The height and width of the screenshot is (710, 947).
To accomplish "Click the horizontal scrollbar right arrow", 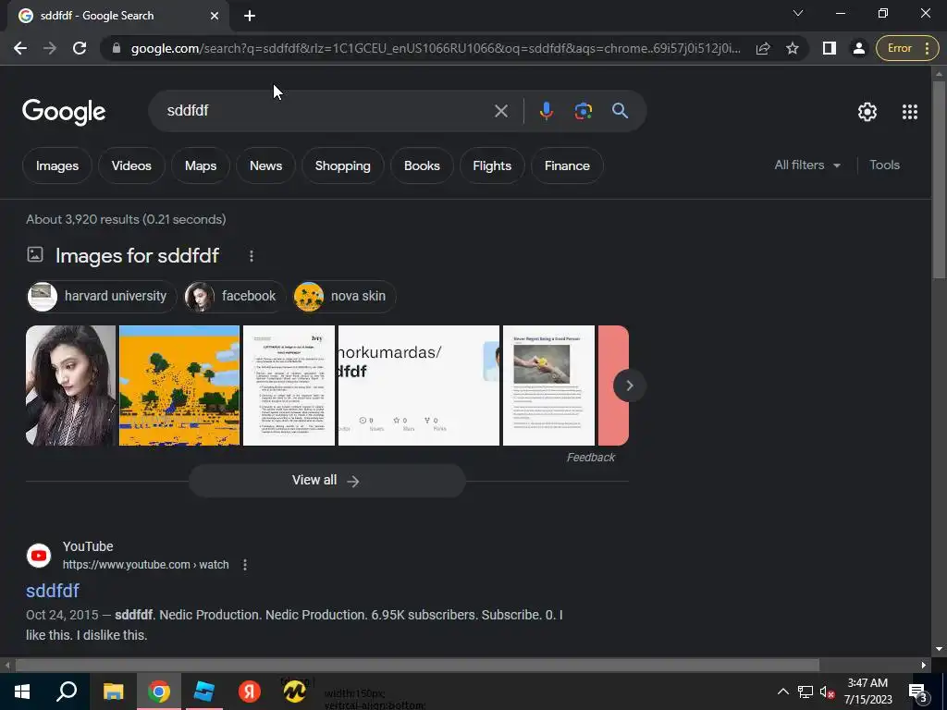I will pyautogui.click(x=924, y=665).
